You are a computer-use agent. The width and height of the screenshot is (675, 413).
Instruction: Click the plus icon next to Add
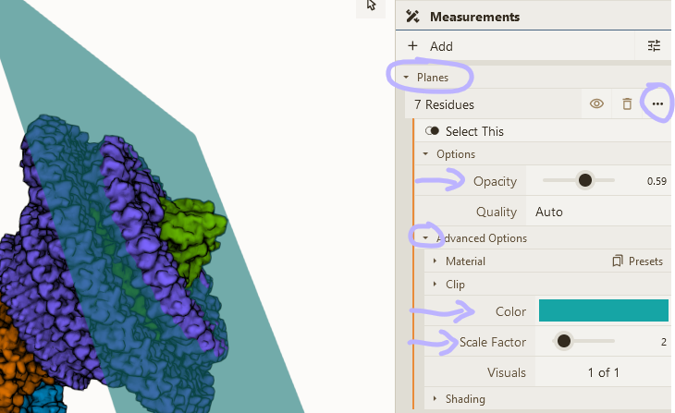click(412, 46)
